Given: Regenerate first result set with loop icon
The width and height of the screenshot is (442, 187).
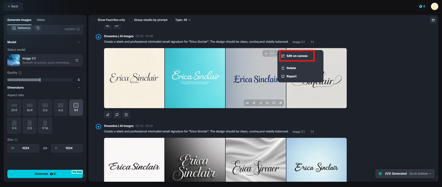Looking at the screenshot, I should click(x=117, y=115).
